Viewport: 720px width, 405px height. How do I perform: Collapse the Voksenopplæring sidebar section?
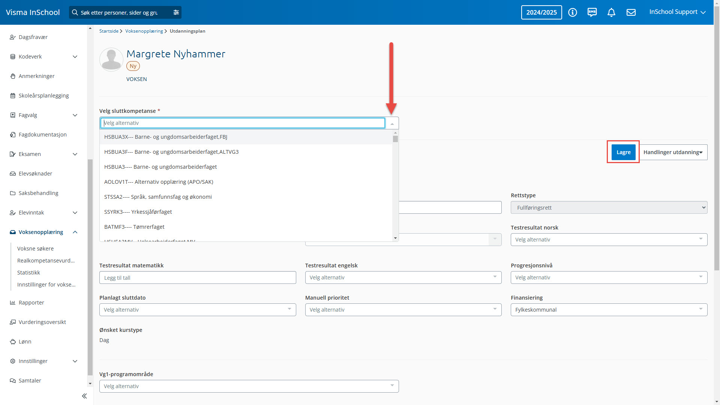(x=75, y=232)
